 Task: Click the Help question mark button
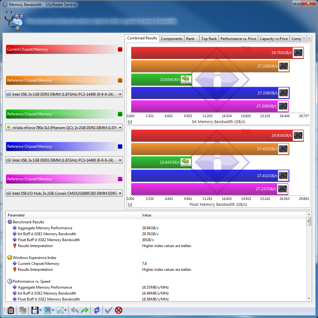coord(297,3)
